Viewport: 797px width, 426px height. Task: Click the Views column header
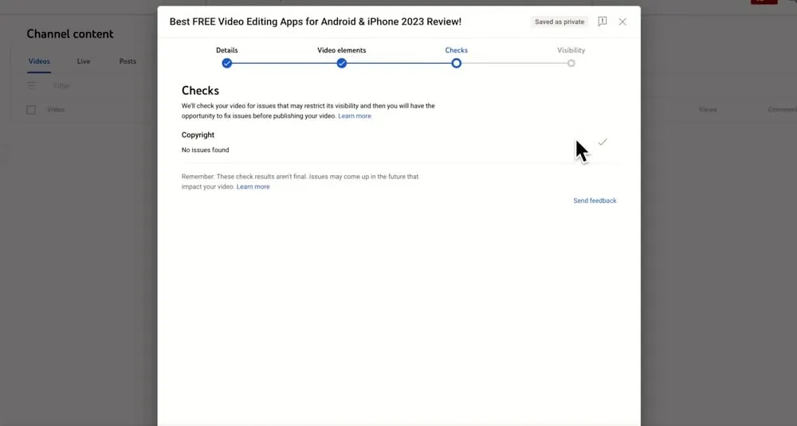point(707,110)
